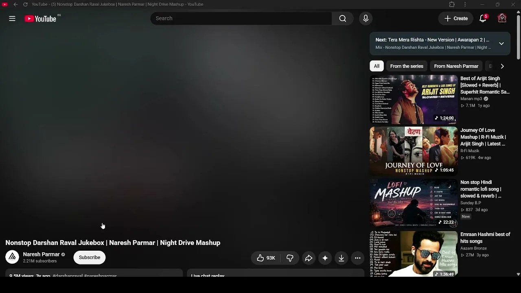
Task: Click the "7.1M" views and "1y ago" text
Action: [x=475, y=106]
